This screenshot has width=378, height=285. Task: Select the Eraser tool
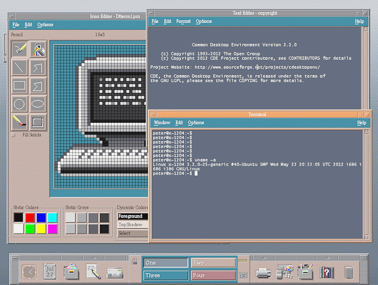pos(19,122)
